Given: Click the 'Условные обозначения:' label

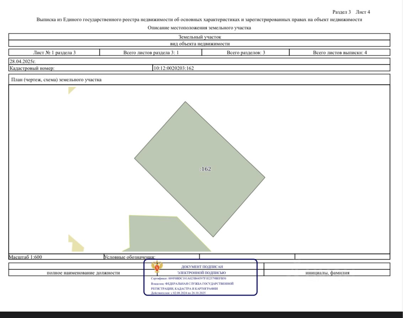Looking at the screenshot, I should coord(129,257).
